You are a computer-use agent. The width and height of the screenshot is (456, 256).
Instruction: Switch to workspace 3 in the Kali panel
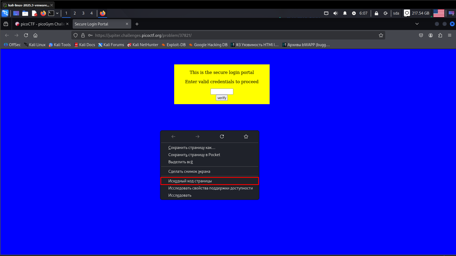(83, 13)
